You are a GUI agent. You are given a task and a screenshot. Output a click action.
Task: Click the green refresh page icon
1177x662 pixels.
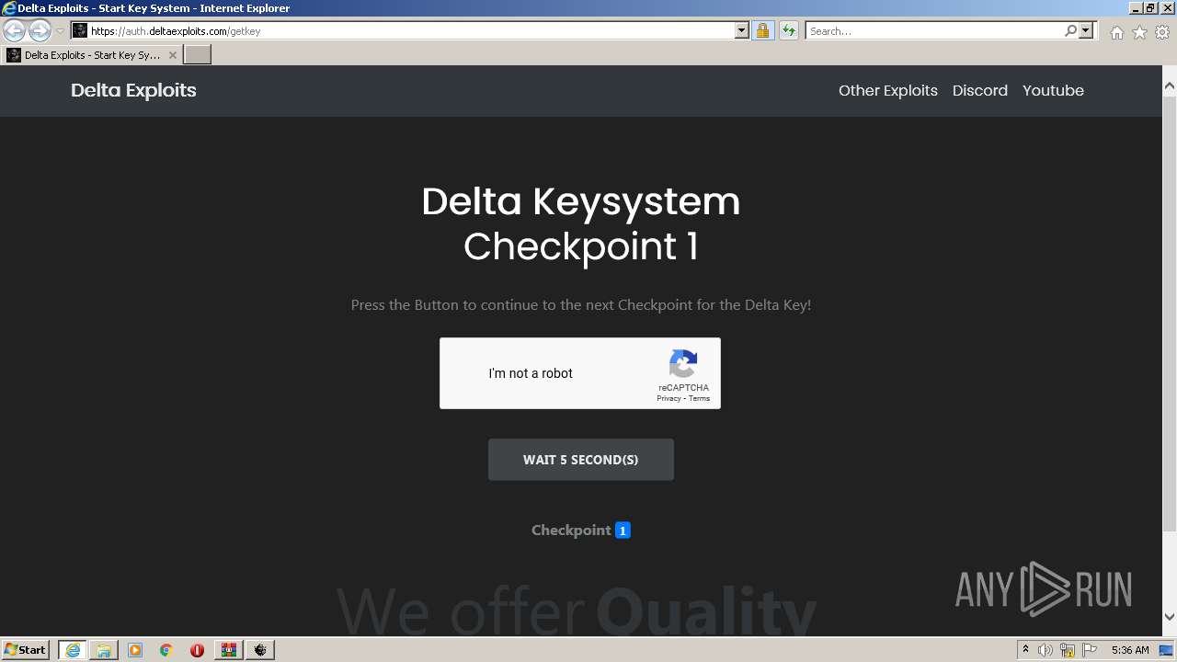[x=789, y=31]
